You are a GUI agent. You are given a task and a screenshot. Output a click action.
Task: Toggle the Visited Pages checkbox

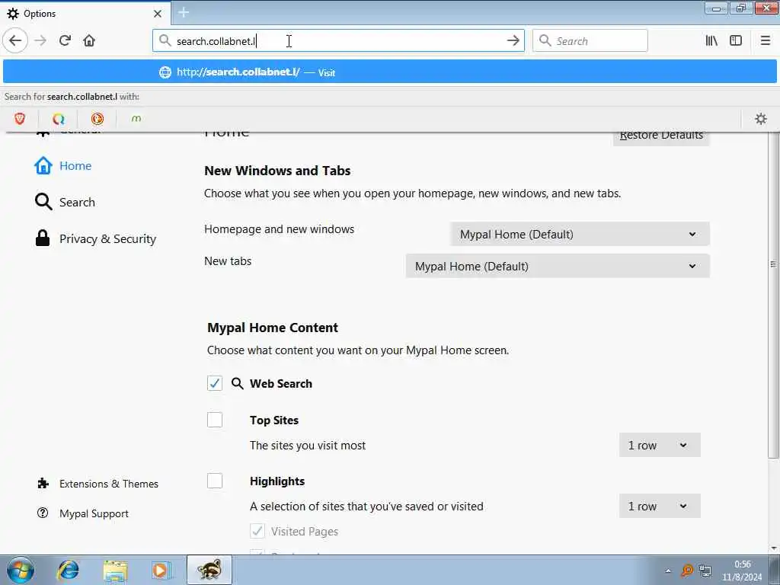(257, 531)
